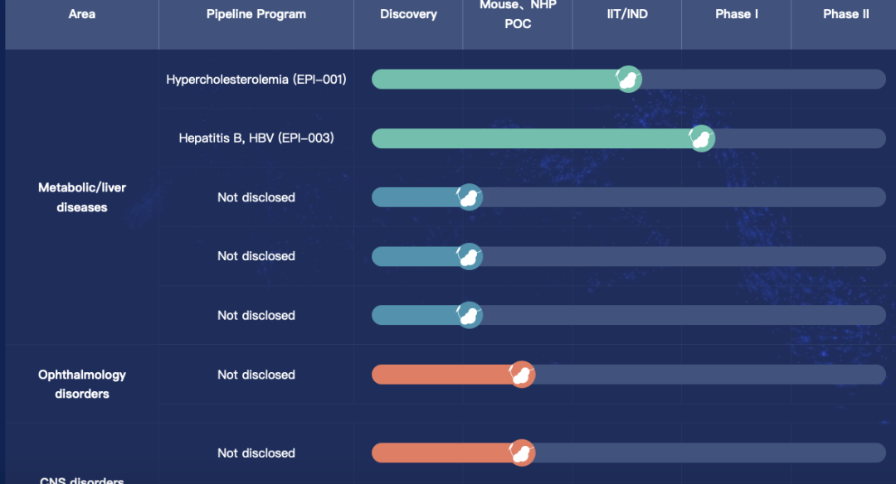This screenshot has height=484, width=896.
Task: Click the Mouse, NHP POC stage header
Action: (x=518, y=14)
